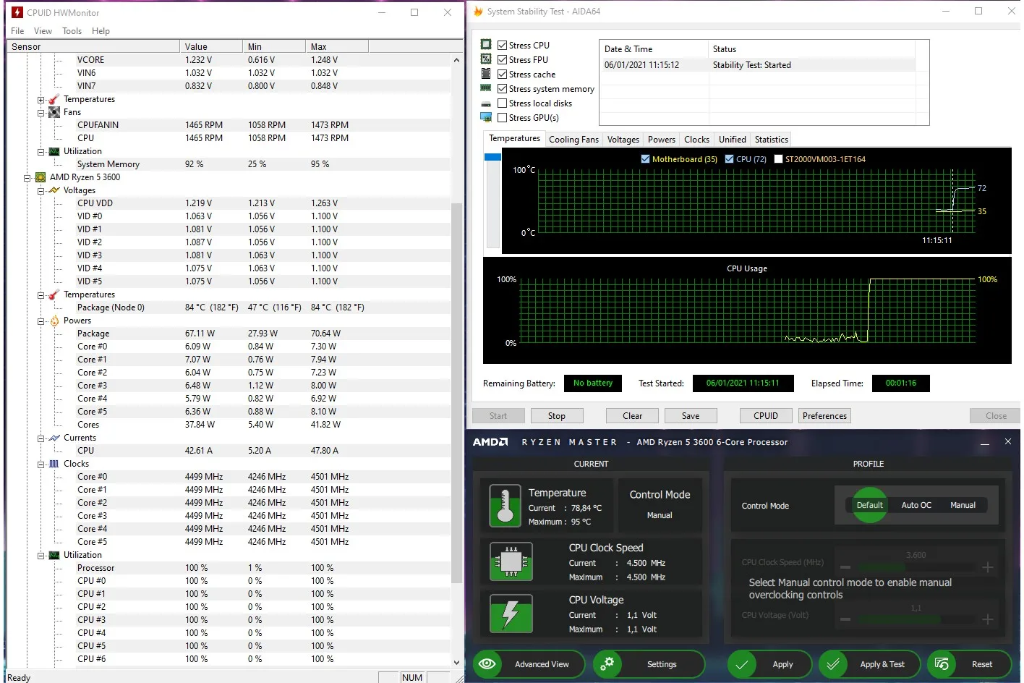Stop the AIDA64 stability test
1024x683 pixels.
click(557, 416)
